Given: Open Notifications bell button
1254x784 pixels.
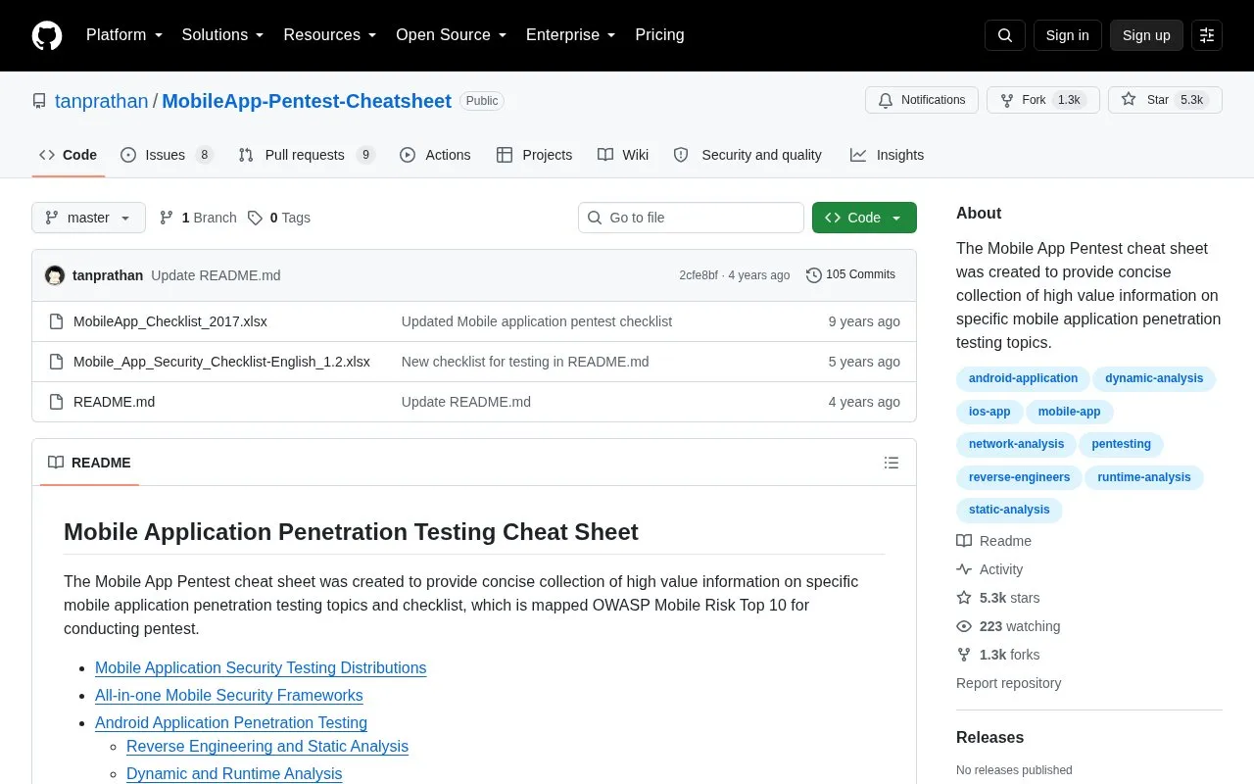Looking at the screenshot, I should 922,100.
